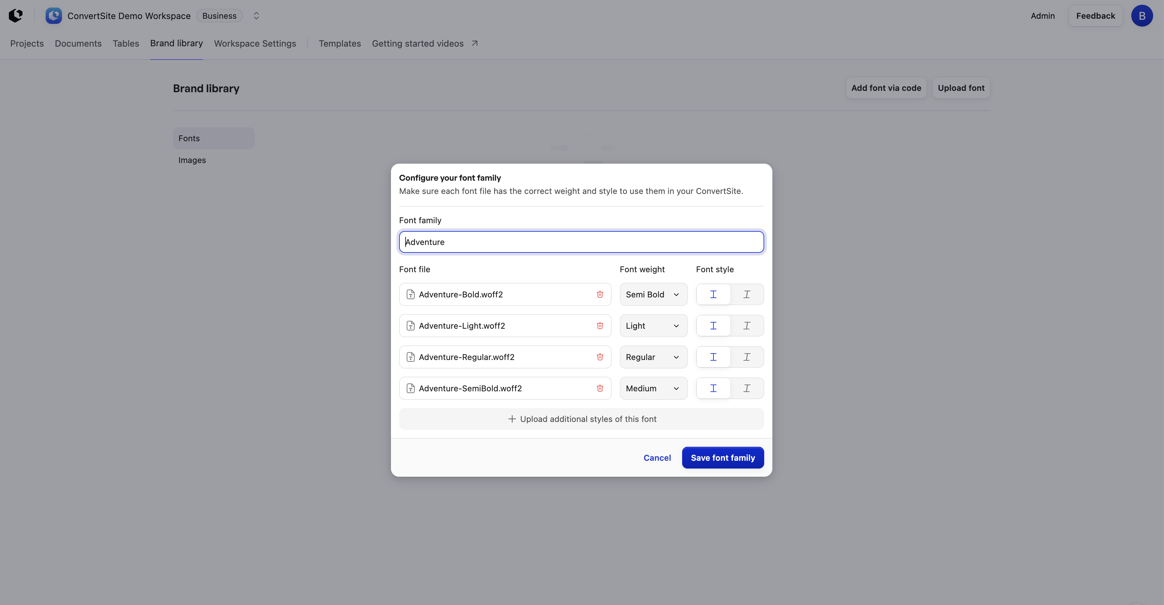This screenshot has width=1164, height=605.
Task: Select Fonts in the Brand library sidebar
Action: coord(214,138)
